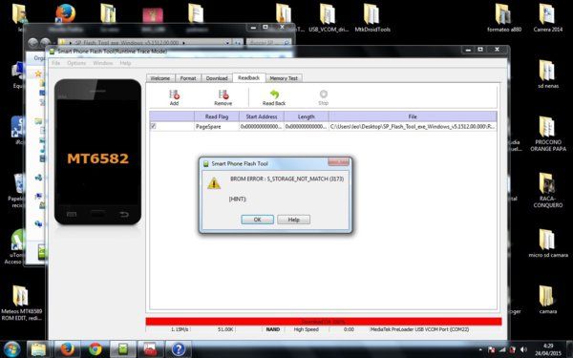Click Explorer window back arrow
573x358 pixels.
33,43
